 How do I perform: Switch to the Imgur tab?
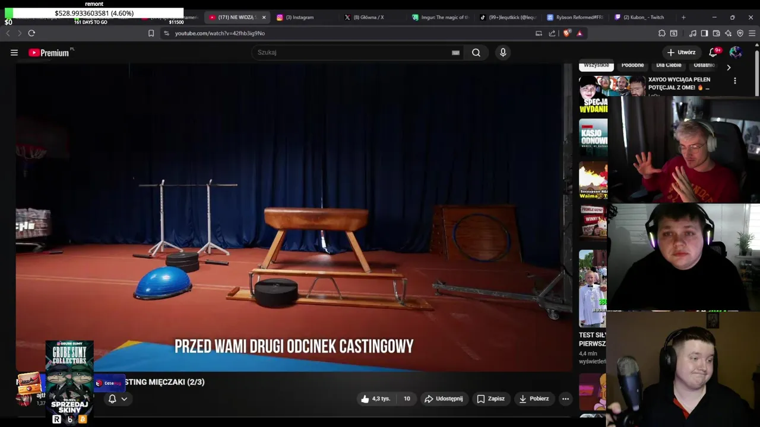440,17
